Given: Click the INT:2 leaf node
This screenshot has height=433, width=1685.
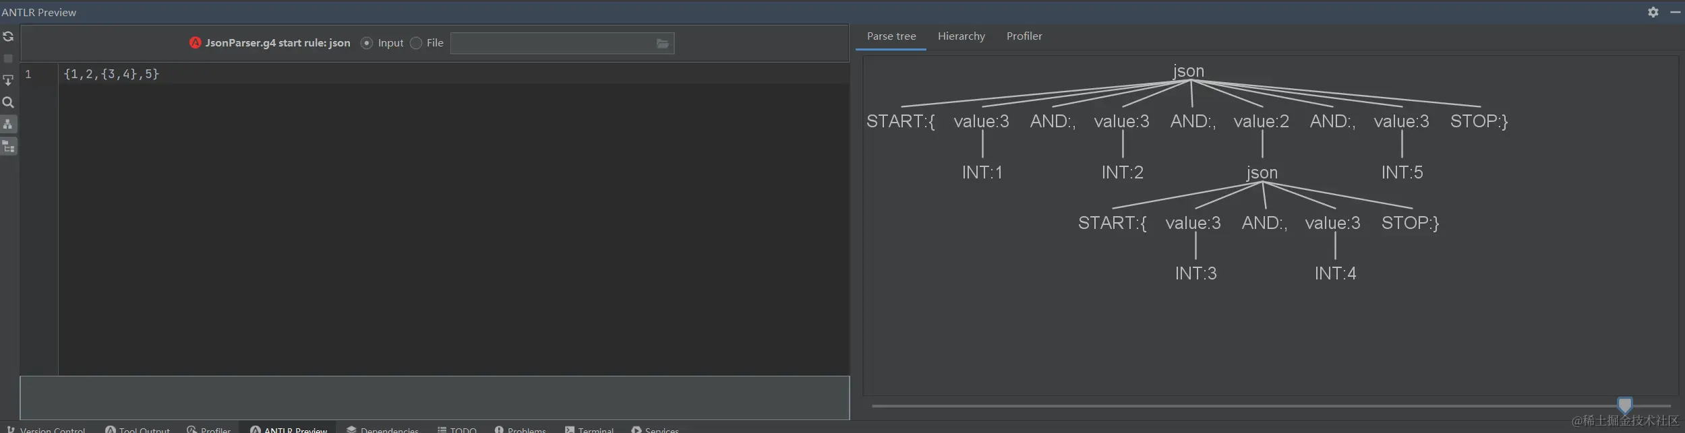Looking at the screenshot, I should coord(1122,172).
